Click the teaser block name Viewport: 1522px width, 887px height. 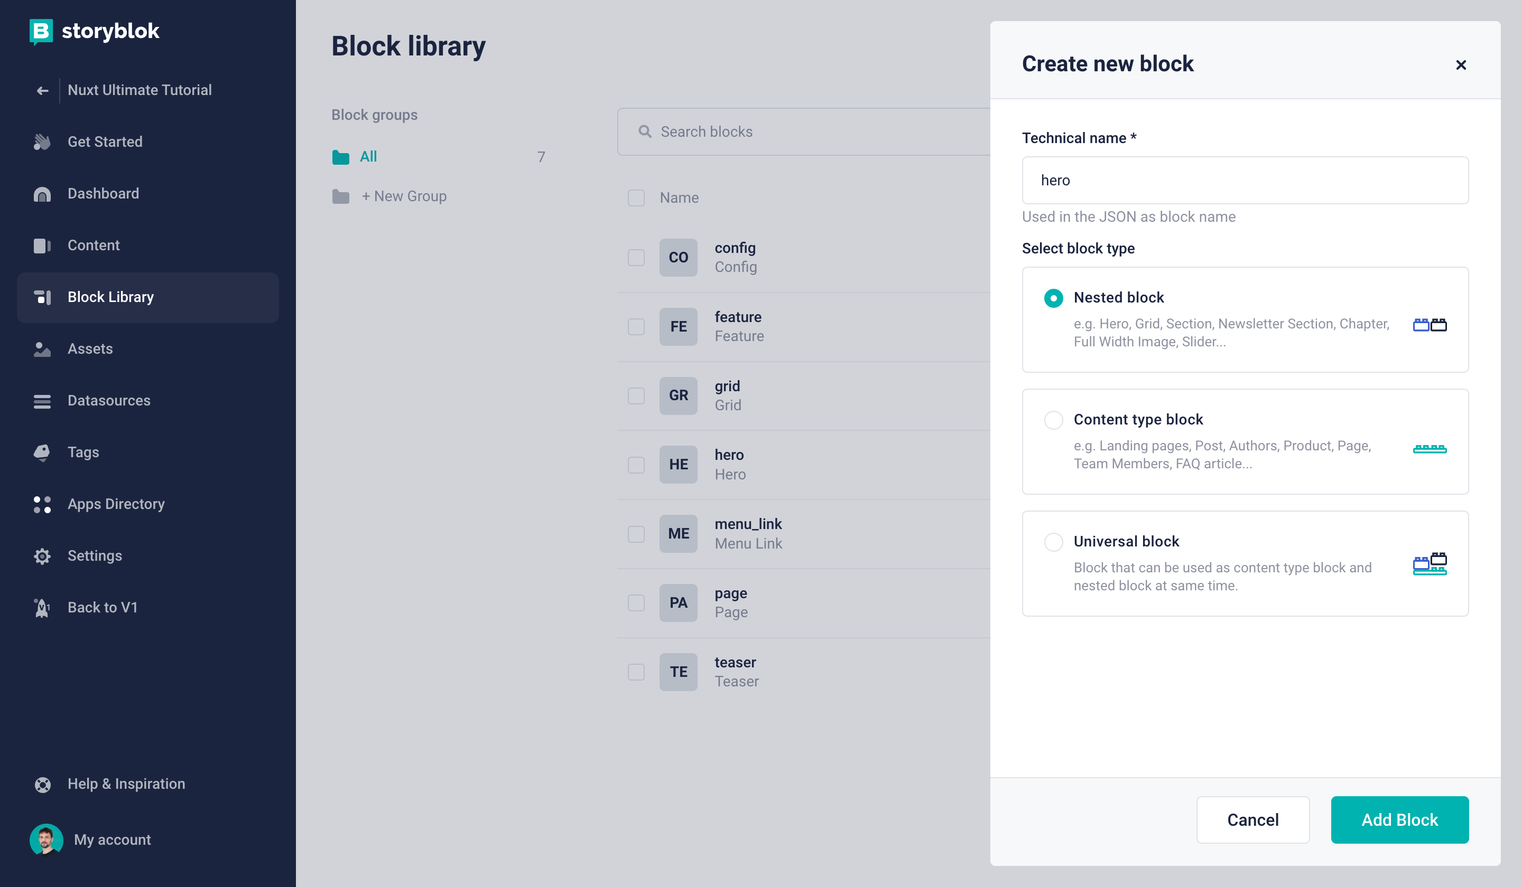tap(735, 662)
